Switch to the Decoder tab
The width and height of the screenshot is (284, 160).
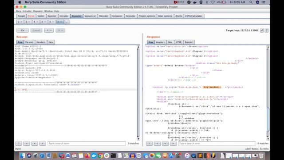click(x=103, y=16)
